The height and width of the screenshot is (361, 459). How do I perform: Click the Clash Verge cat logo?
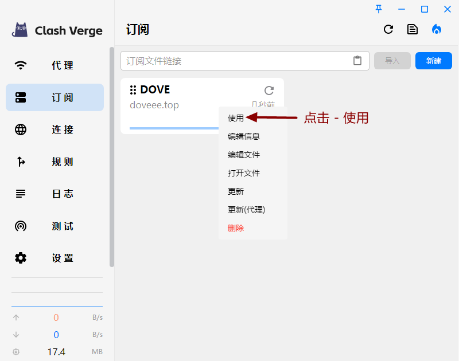click(20, 30)
